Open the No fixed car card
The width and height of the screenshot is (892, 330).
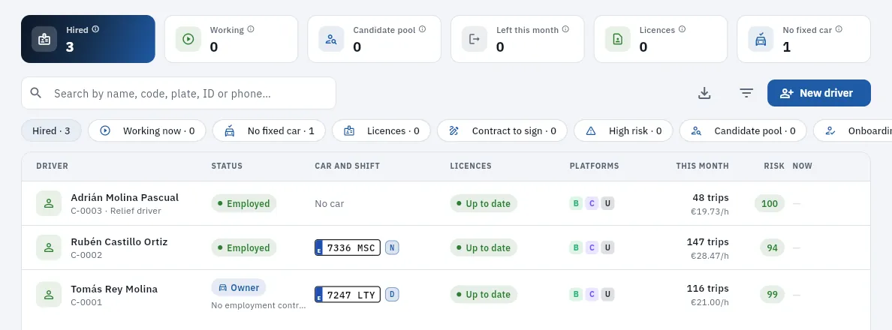click(804, 38)
